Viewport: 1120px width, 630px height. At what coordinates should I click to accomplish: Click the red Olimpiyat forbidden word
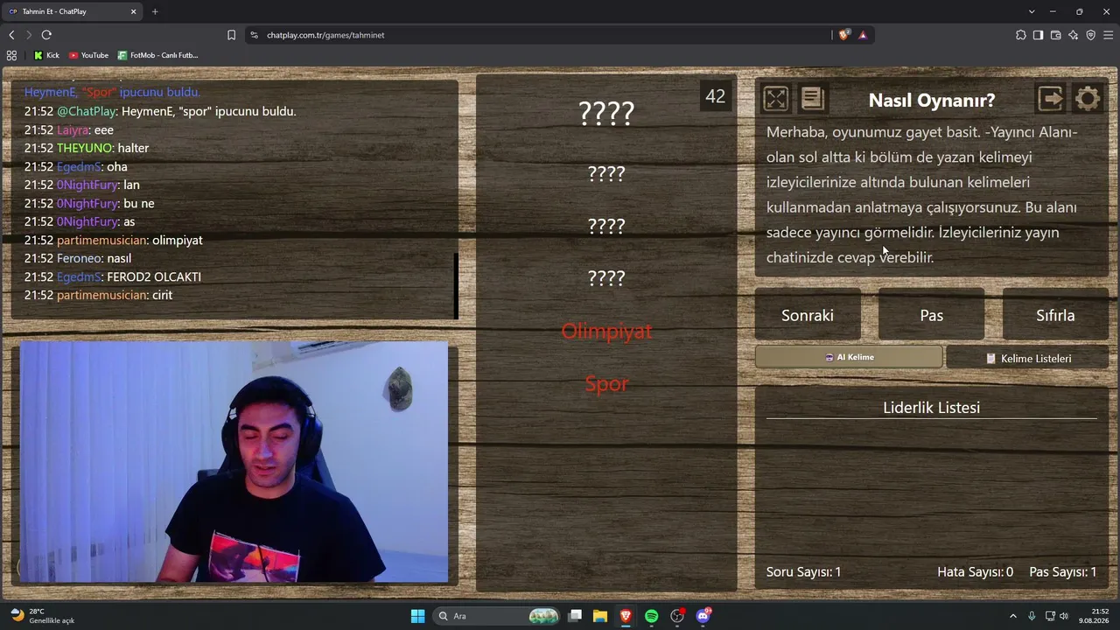(x=606, y=332)
